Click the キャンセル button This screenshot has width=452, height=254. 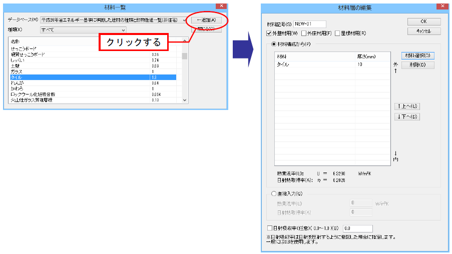(424, 31)
